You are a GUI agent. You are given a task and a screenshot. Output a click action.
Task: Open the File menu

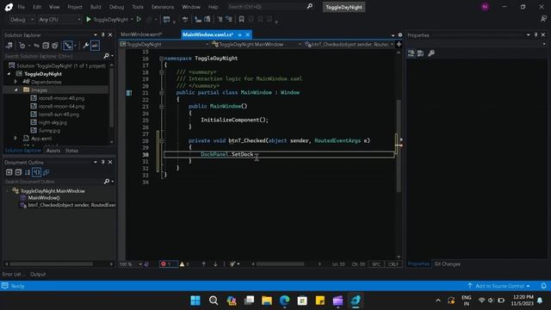tap(21, 7)
